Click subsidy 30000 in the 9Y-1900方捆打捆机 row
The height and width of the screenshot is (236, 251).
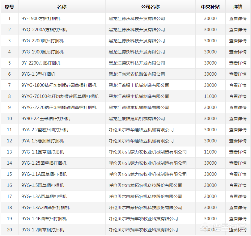(210, 19)
